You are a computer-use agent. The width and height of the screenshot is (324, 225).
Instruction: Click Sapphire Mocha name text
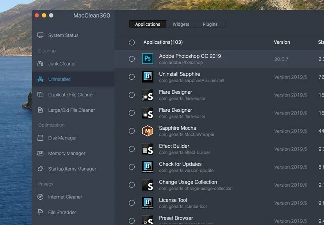178,128
